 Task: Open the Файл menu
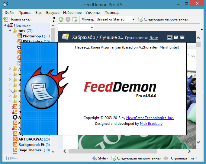point(9,13)
